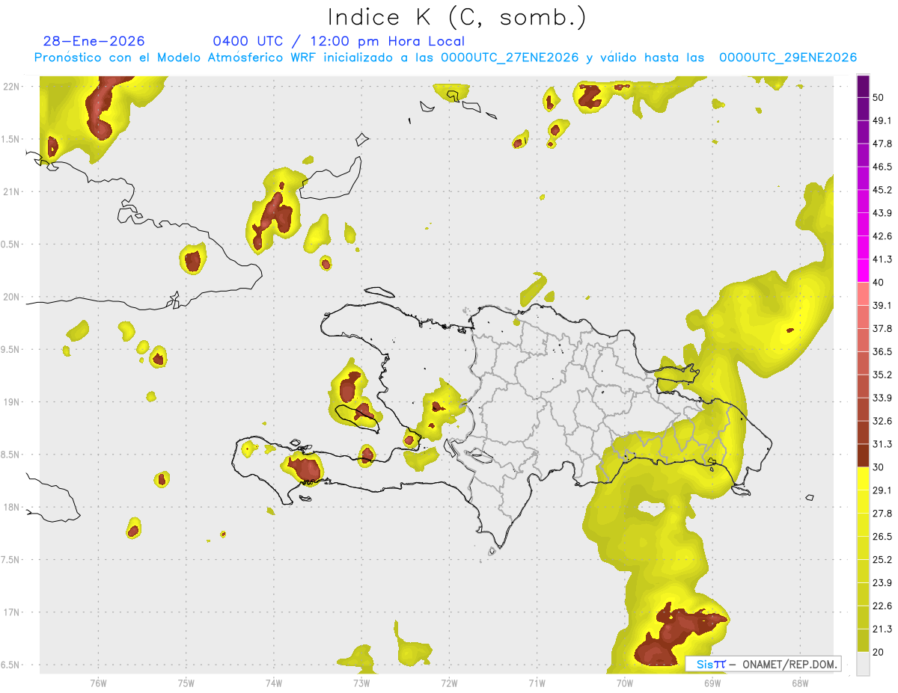Click legend value '31.3'
The image size is (898, 693).
tap(882, 445)
